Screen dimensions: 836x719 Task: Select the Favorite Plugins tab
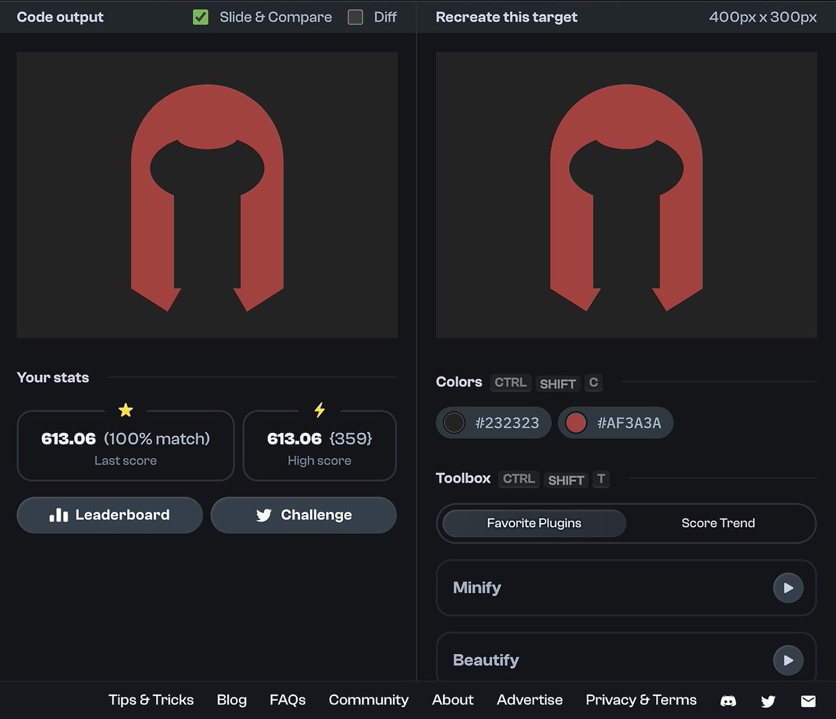532,523
